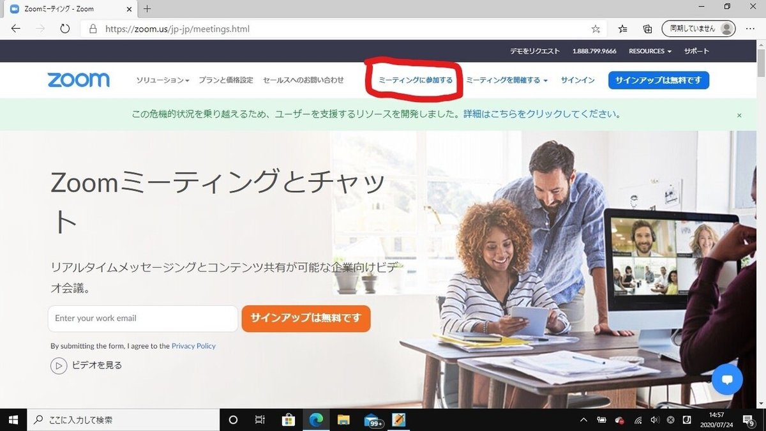
Task: Open the Privacy Policy link
Action: (x=193, y=346)
